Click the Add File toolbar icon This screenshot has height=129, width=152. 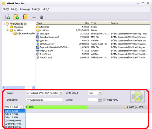coord(7,17)
